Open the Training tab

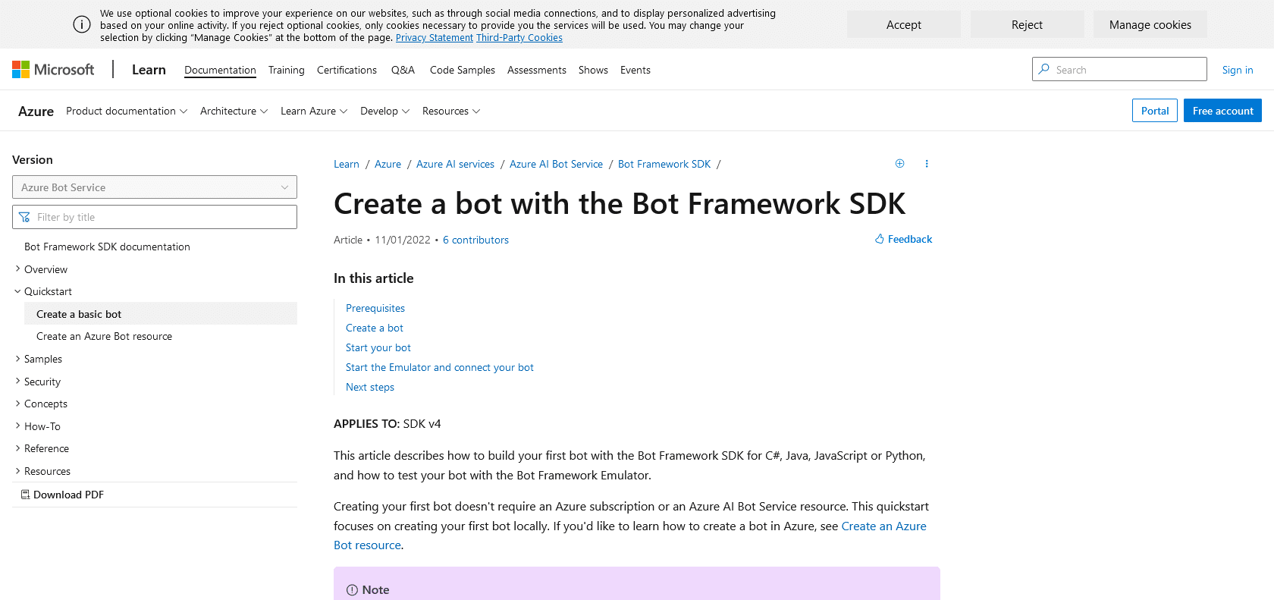coord(287,70)
